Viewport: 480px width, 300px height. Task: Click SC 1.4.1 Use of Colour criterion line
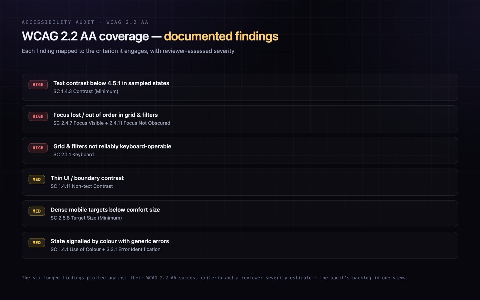(x=106, y=249)
